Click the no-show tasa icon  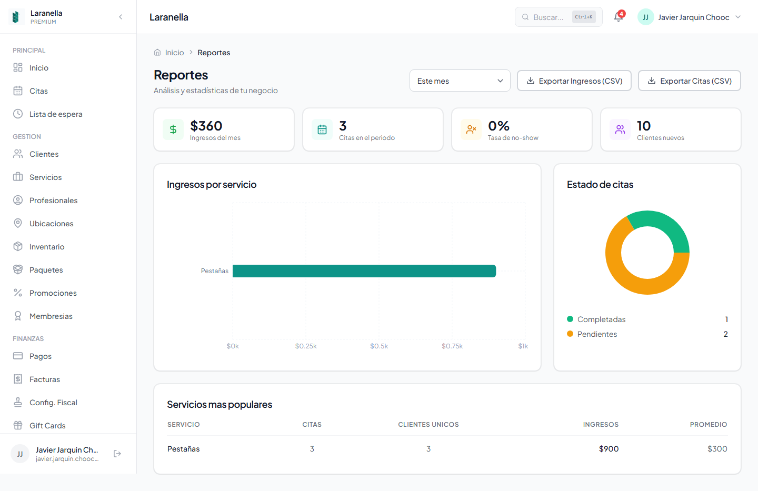471,129
